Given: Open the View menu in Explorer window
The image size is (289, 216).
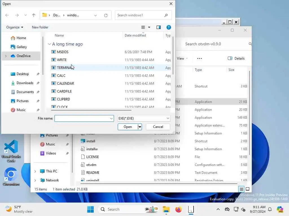Looking at the screenshot, I should click(182, 58).
